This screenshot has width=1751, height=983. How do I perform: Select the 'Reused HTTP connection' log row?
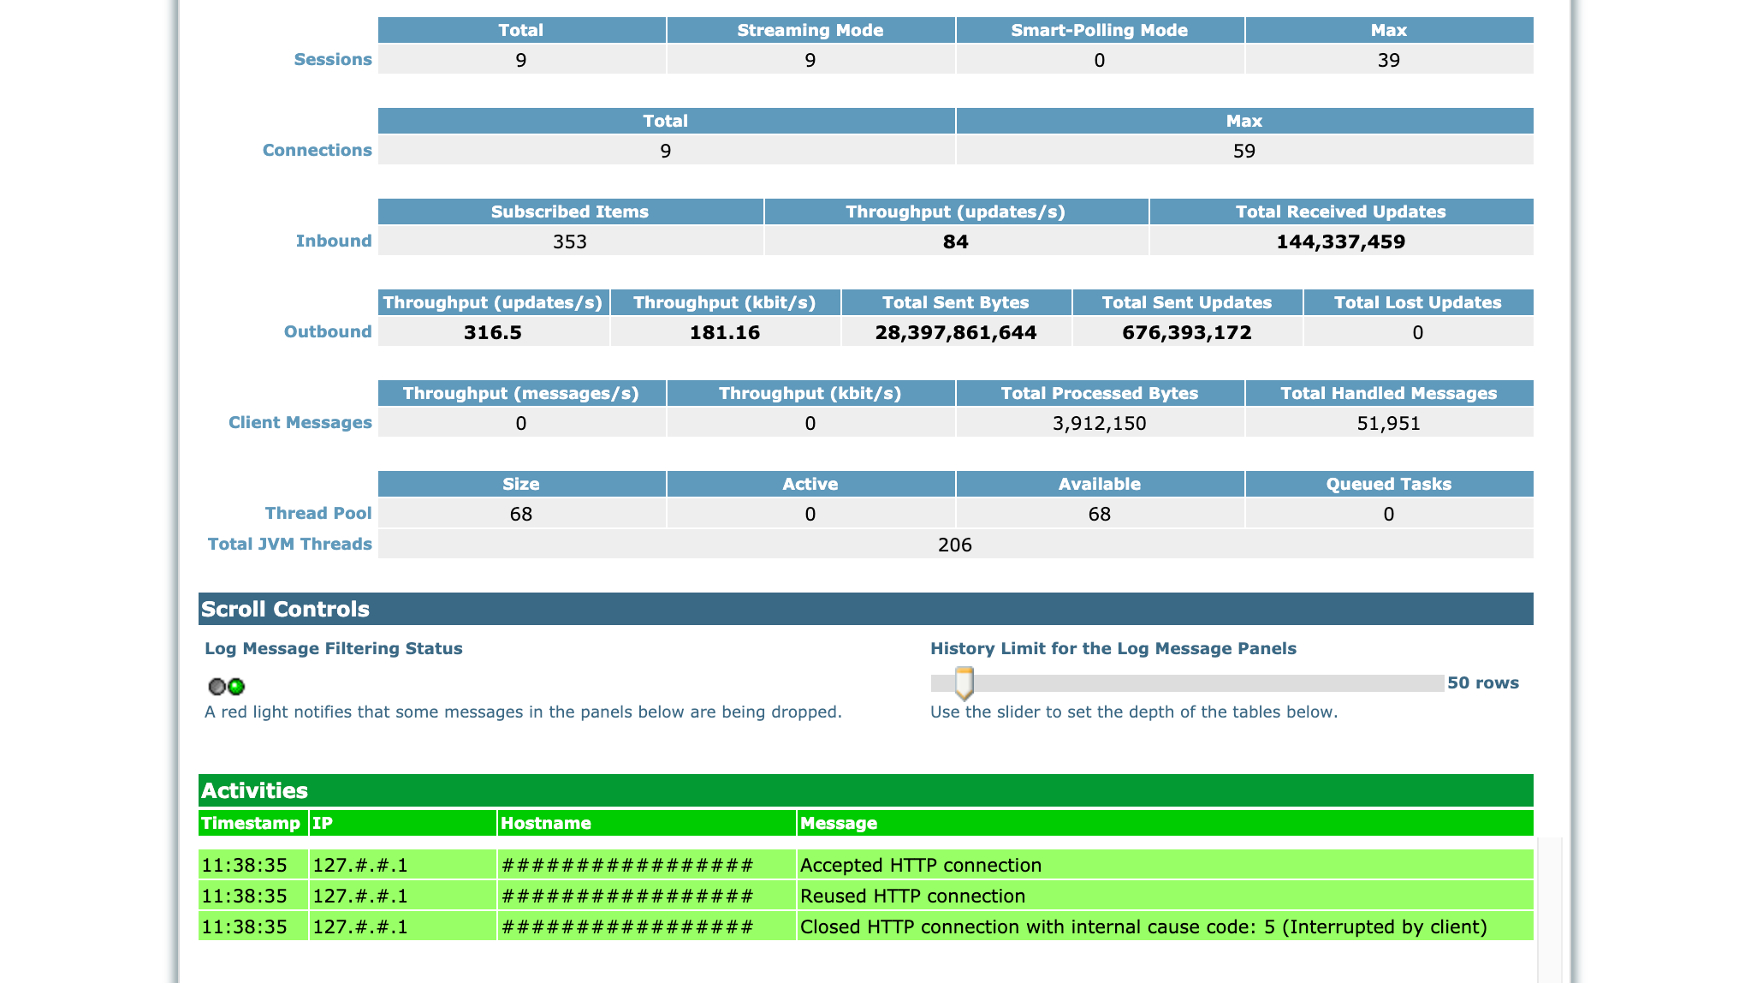click(x=912, y=896)
